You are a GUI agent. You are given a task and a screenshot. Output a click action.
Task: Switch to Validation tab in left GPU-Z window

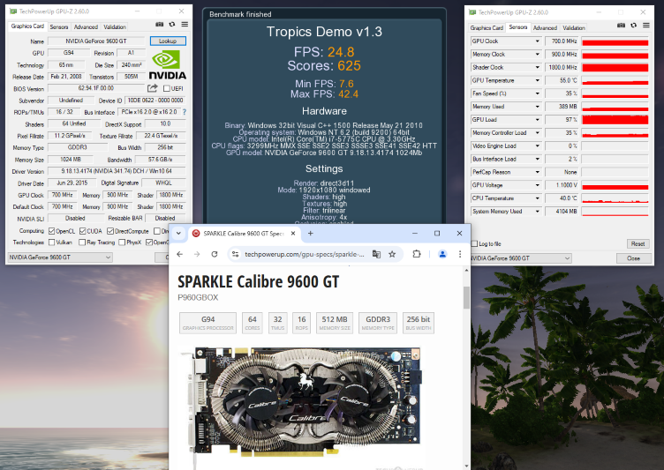pyautogui.click(x=115, y=27)
